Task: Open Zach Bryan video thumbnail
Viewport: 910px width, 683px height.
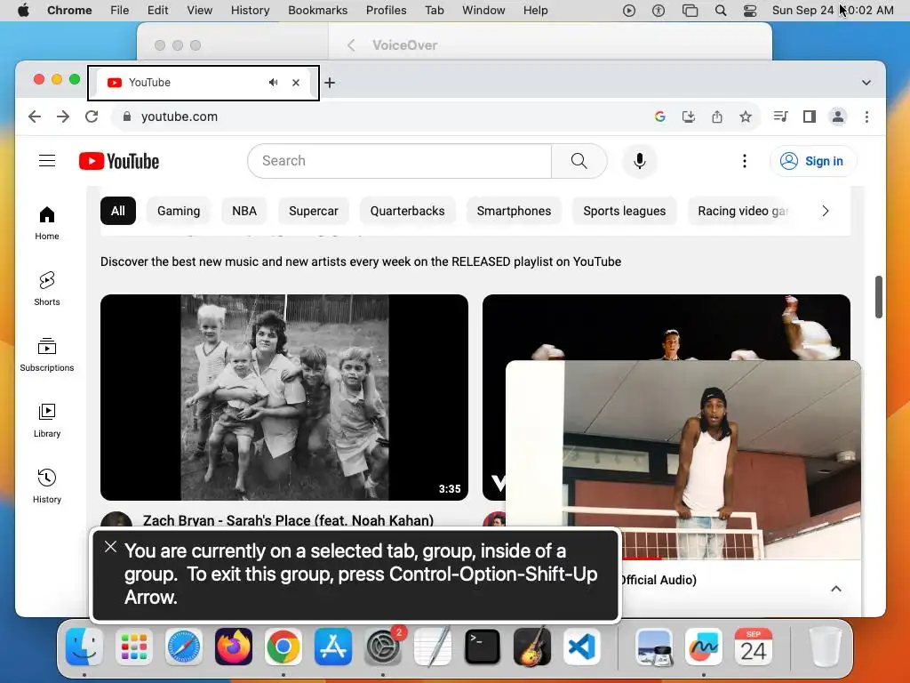Action: tap(284, 398)
